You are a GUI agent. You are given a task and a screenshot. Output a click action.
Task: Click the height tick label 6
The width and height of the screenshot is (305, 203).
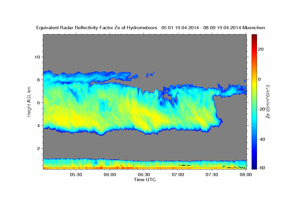point(39,103)
